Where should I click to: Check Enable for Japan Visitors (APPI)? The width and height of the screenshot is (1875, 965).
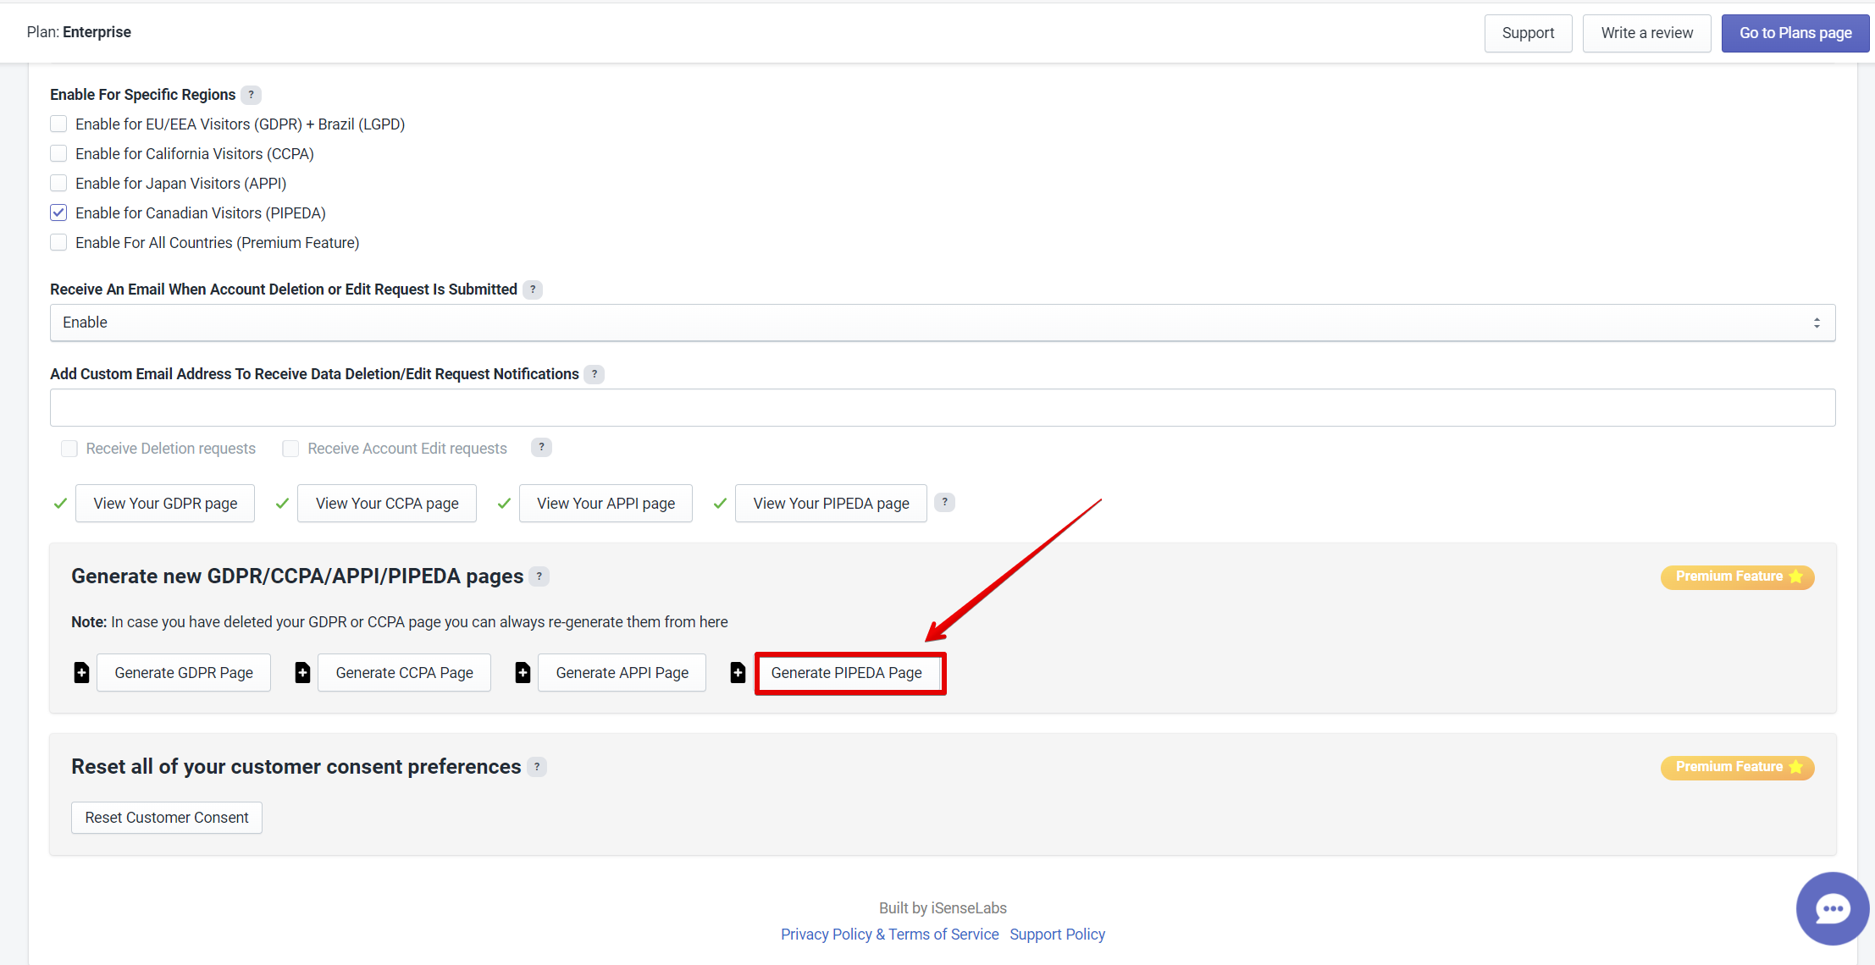click(58, 184)
